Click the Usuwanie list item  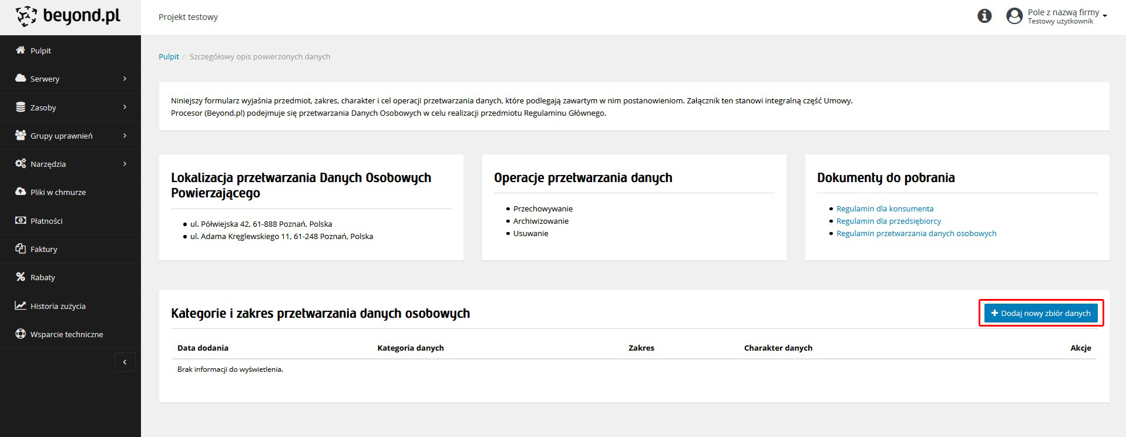[531, 233]
